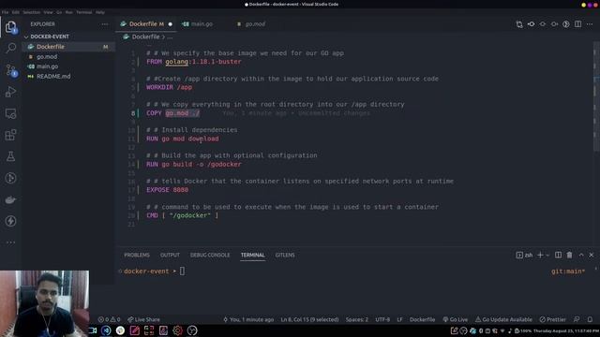Open the GitLens activity bar icon
This screenshot has width=600, height=337.
pyautogui.click(x=10, y=178)
